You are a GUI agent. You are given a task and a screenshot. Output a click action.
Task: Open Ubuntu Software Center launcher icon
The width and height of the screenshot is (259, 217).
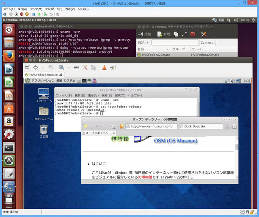[9, 108]
